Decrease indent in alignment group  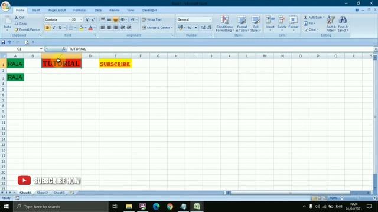point(123,28)
